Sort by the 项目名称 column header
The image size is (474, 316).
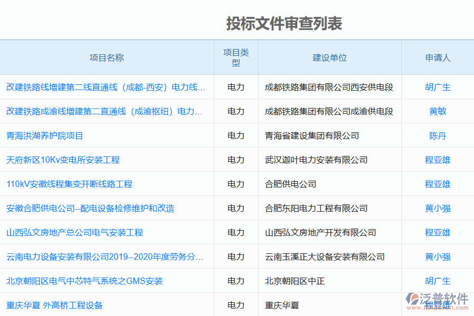point(108,58)
